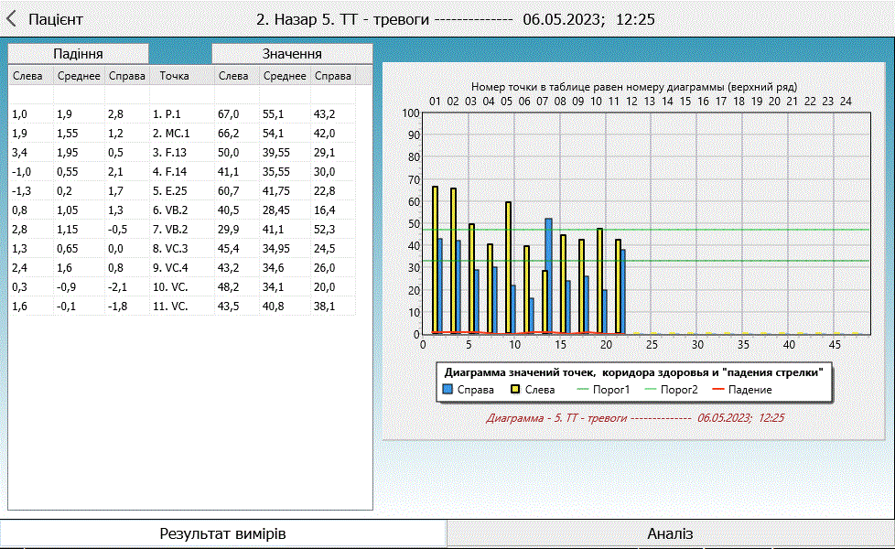895x549 pixels.
Task: Click the blue Справа legend swatch
Action: pos(448,390)
